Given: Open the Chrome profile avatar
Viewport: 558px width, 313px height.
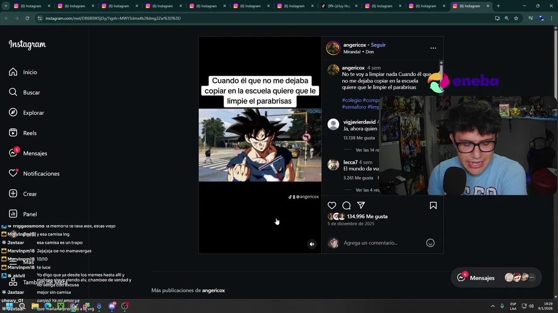Looking at the screenshot, I should (x=541, y=18).
